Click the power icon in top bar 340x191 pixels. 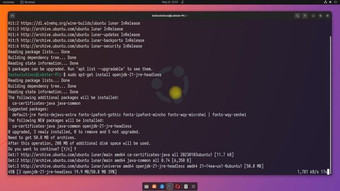click(335, 2)
